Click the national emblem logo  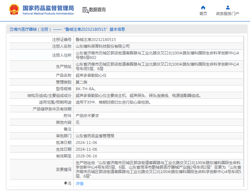pos(14,9)
